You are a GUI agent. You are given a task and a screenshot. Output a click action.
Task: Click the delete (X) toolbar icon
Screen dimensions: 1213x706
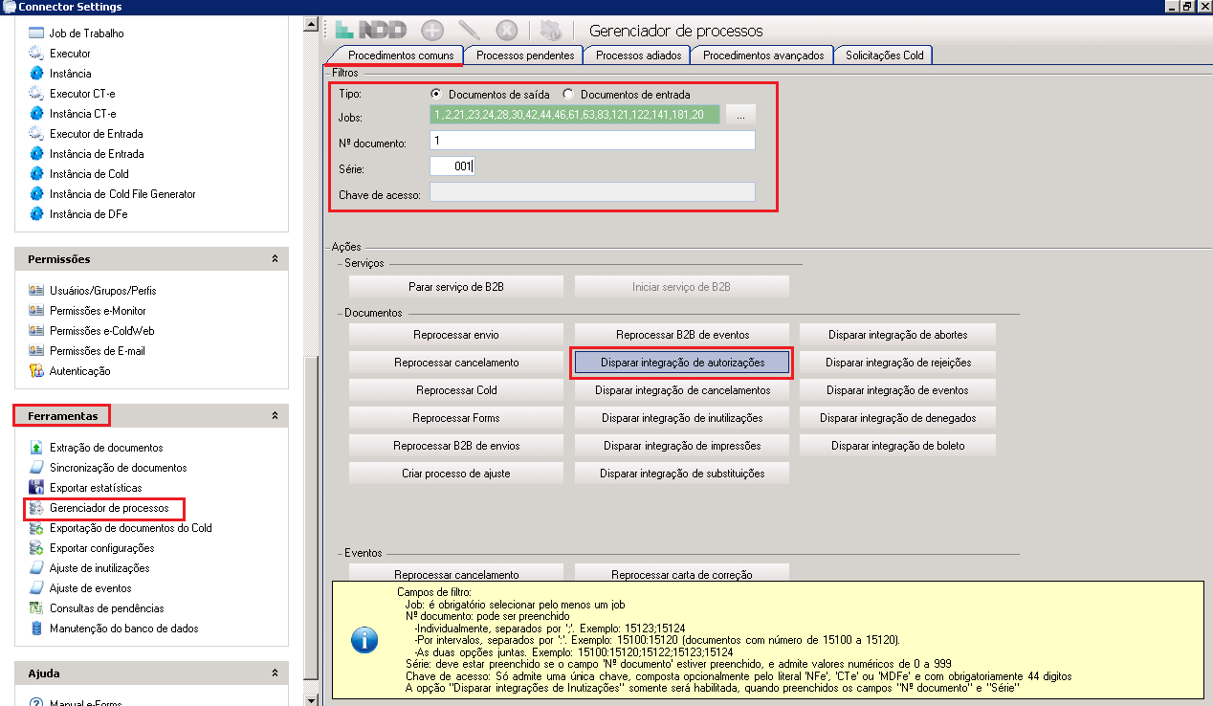tap(506, 31)
